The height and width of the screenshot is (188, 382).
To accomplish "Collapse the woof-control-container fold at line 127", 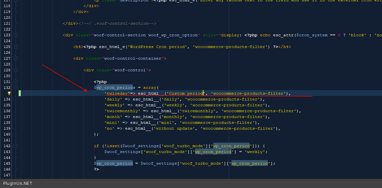I will point(16,58).
